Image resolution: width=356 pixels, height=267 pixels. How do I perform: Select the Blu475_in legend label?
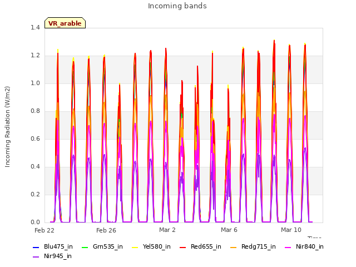coord(58,246)
